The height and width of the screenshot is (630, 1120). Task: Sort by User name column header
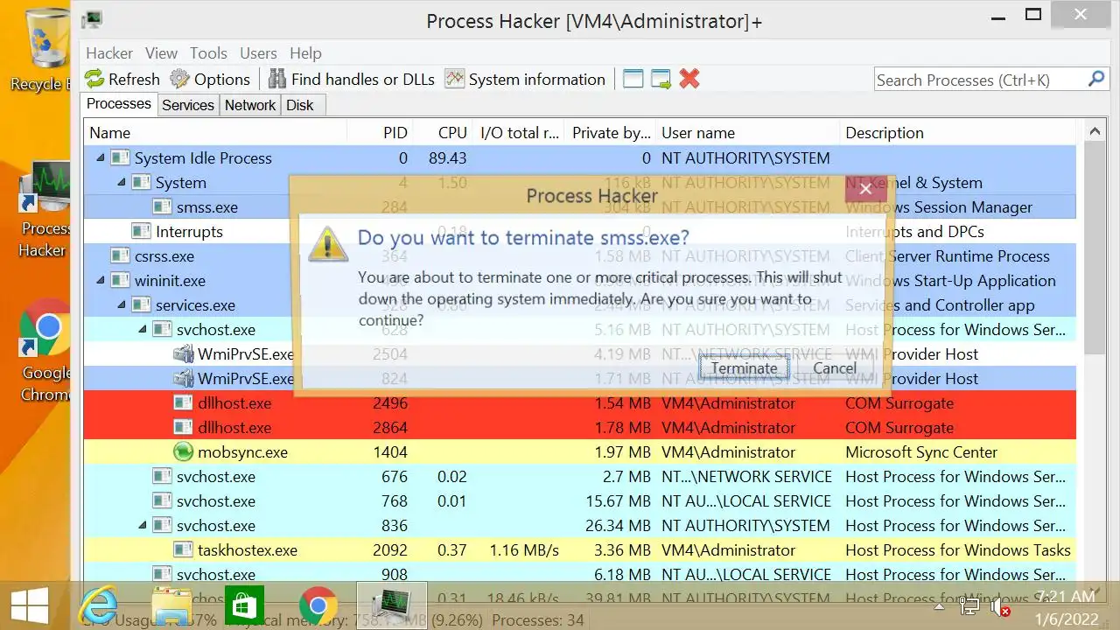pos(746,133)
